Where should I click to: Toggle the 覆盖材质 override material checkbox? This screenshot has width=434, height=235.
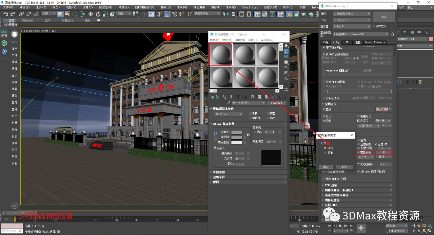358,152
